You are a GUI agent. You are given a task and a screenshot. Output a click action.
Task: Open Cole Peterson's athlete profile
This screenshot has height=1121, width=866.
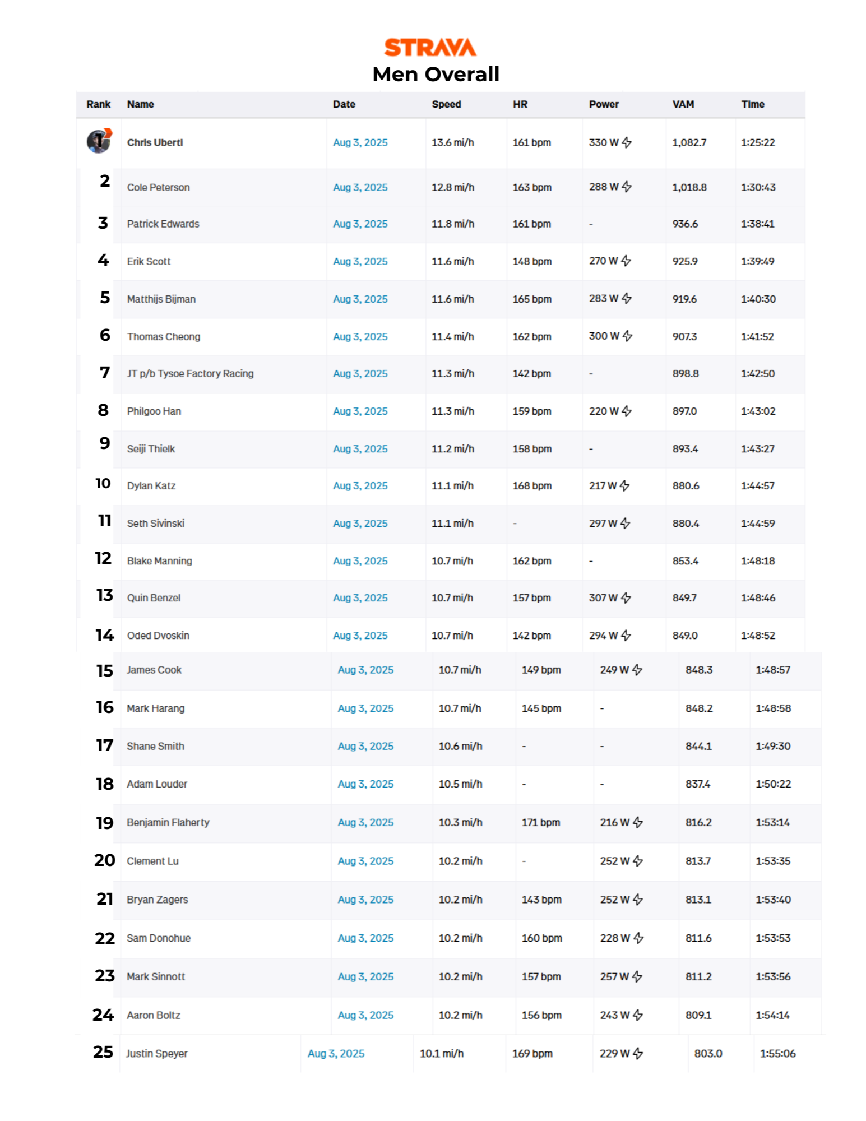(158, 187)
